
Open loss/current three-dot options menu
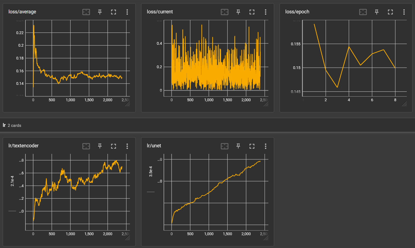coord(266,12)
